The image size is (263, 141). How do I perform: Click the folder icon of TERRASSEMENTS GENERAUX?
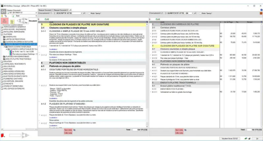pyautogui.click(x=2, y=27)
